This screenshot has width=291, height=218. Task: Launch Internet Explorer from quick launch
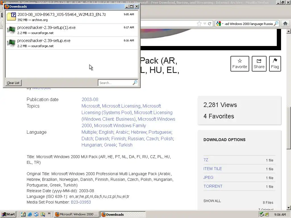pos(30,214)
